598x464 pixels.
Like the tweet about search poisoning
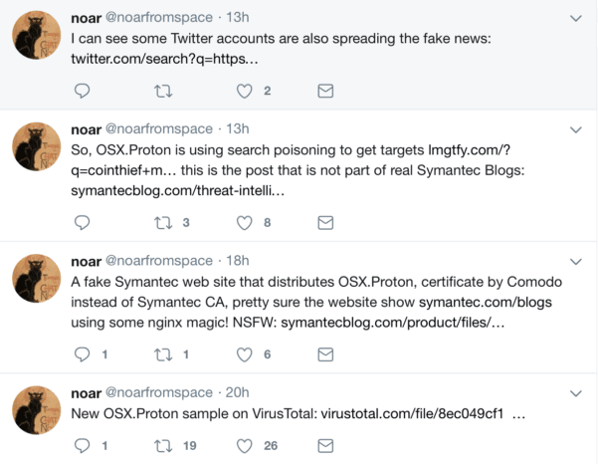click(244, 222)
